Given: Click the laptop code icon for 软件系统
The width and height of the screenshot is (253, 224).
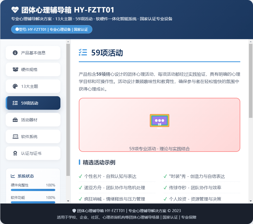Looking at the screenshot, I should 15,136.
